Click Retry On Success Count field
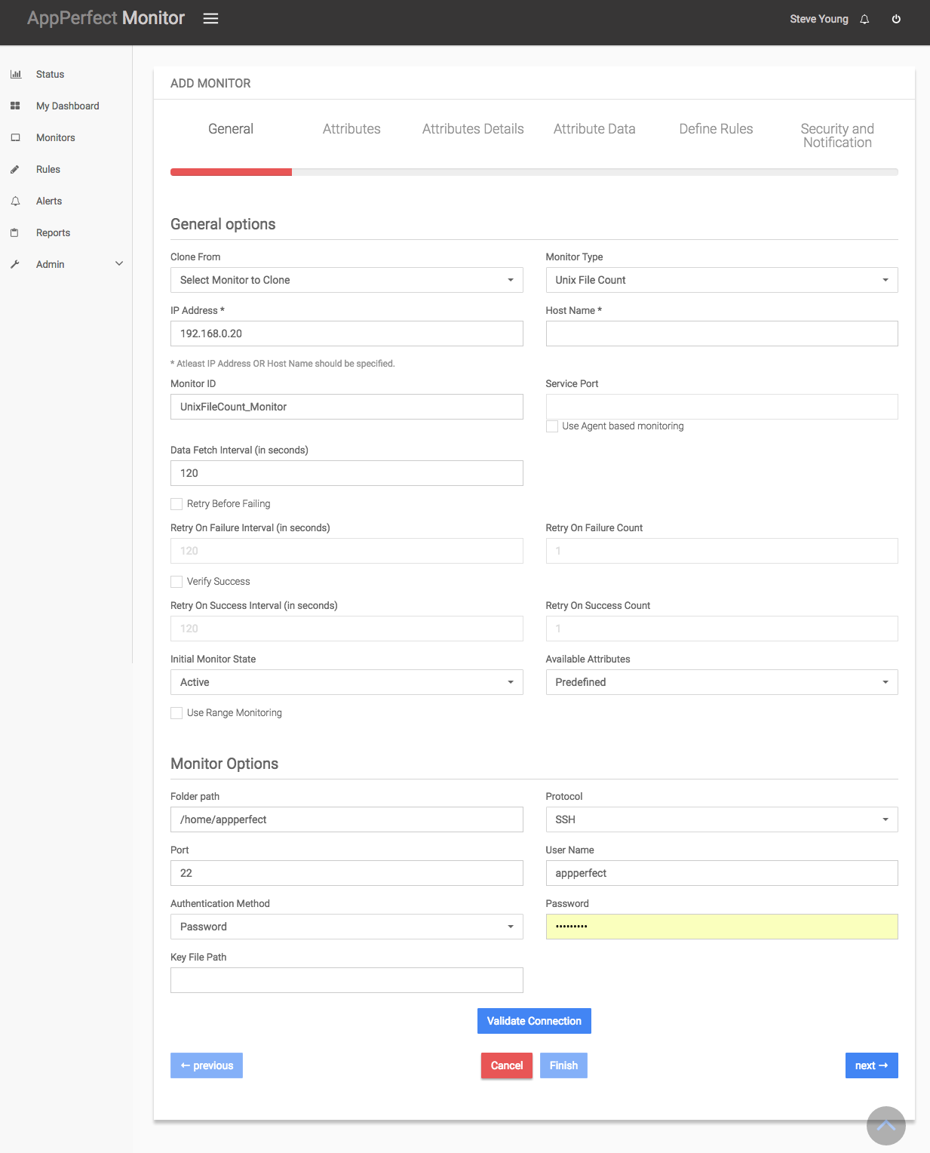Viewport: 930px width, 1153px height. pyautogui.click(x=722, y=629)
